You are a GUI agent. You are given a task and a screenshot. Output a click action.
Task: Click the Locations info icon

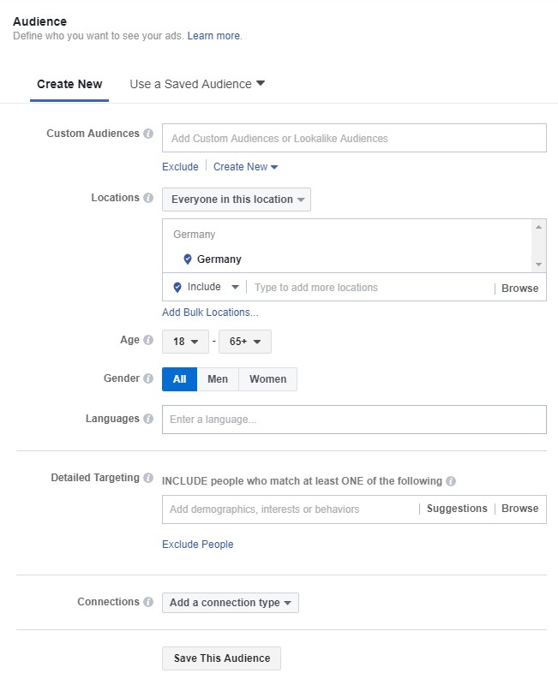tap(148, 198)
